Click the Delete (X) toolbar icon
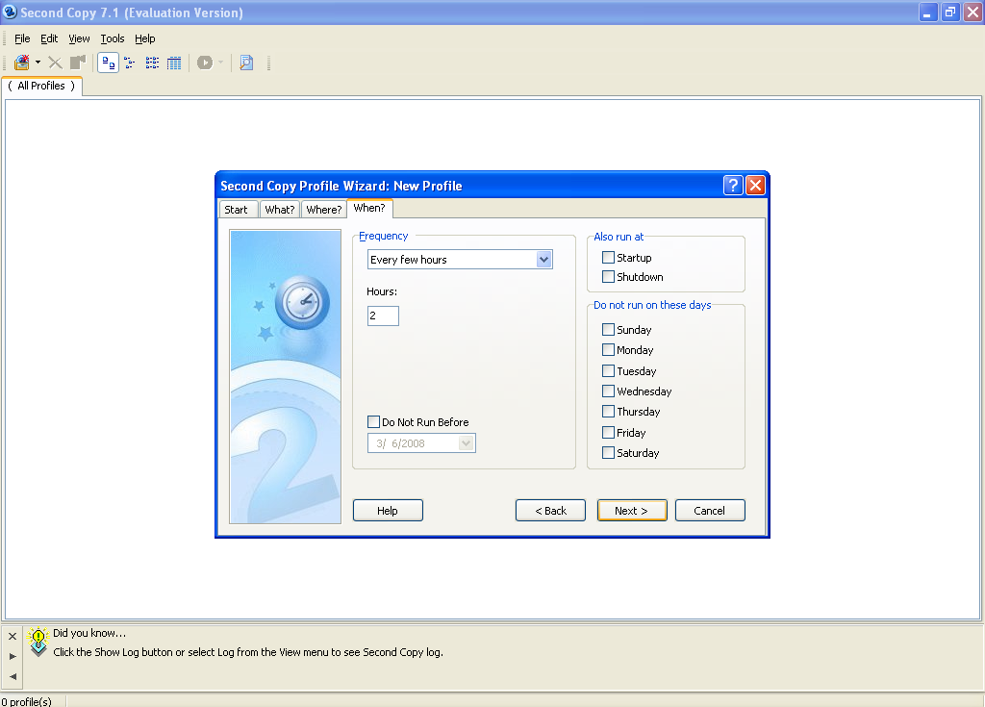The height and width of the screenshot is (707, 985). coord(55,63)
